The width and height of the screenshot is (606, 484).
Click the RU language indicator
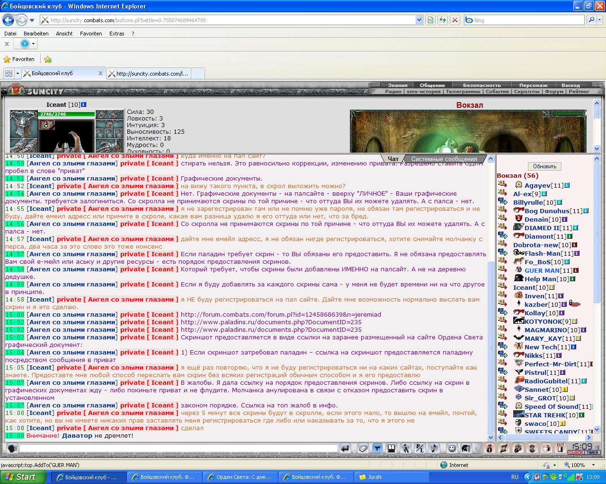pos(515,477)
